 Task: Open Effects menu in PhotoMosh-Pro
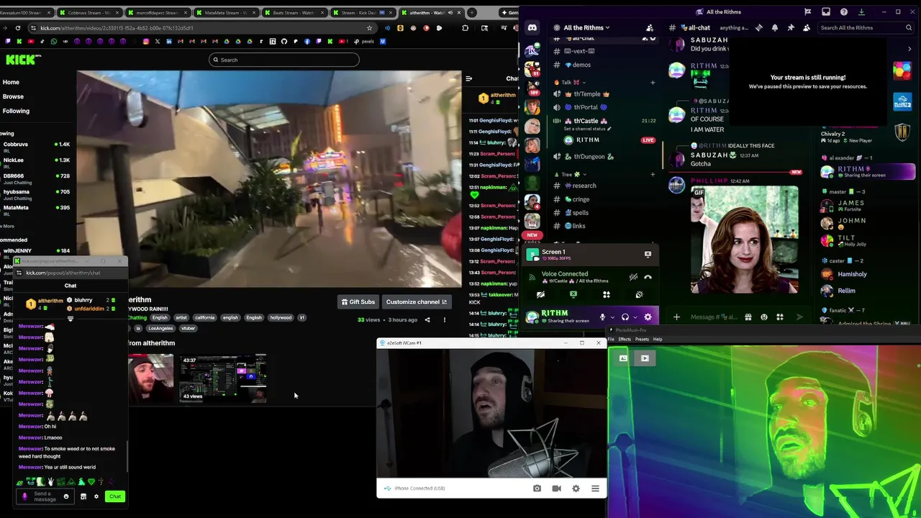[x=625, y=340]
